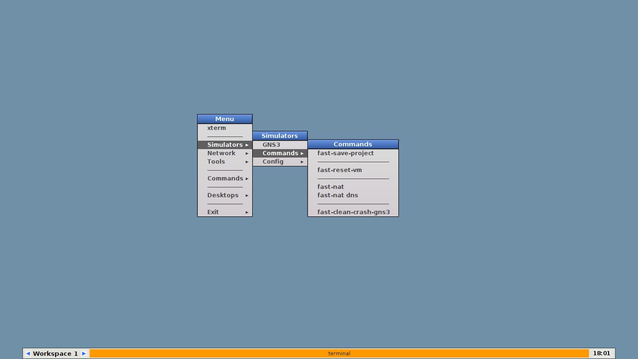Click the previous workspace arrow in taskbar

tap(28, 353)
